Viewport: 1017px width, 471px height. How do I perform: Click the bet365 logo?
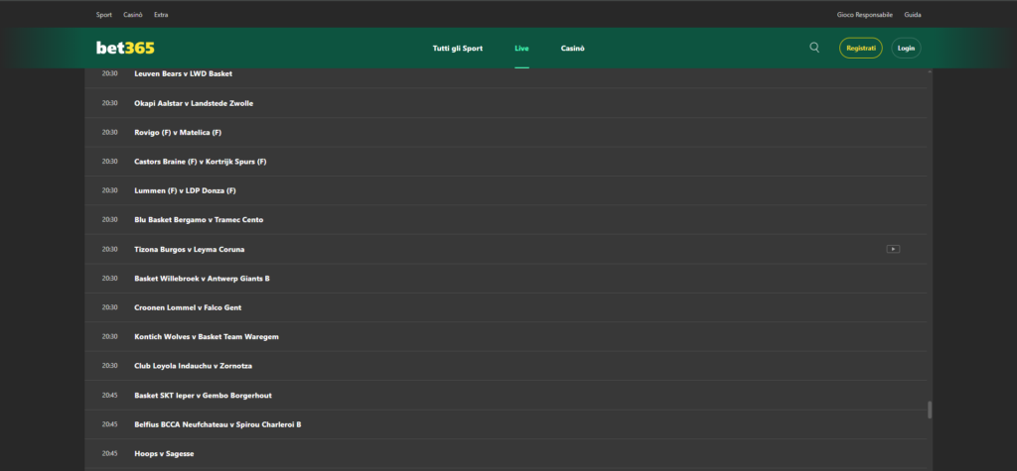tap(125, 48)
